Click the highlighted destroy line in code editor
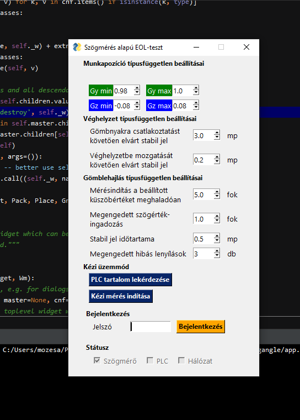 pos(34,112)
